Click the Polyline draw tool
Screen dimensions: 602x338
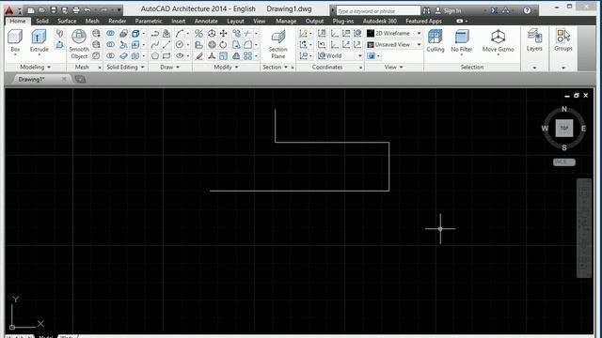(x=155, y=34)
